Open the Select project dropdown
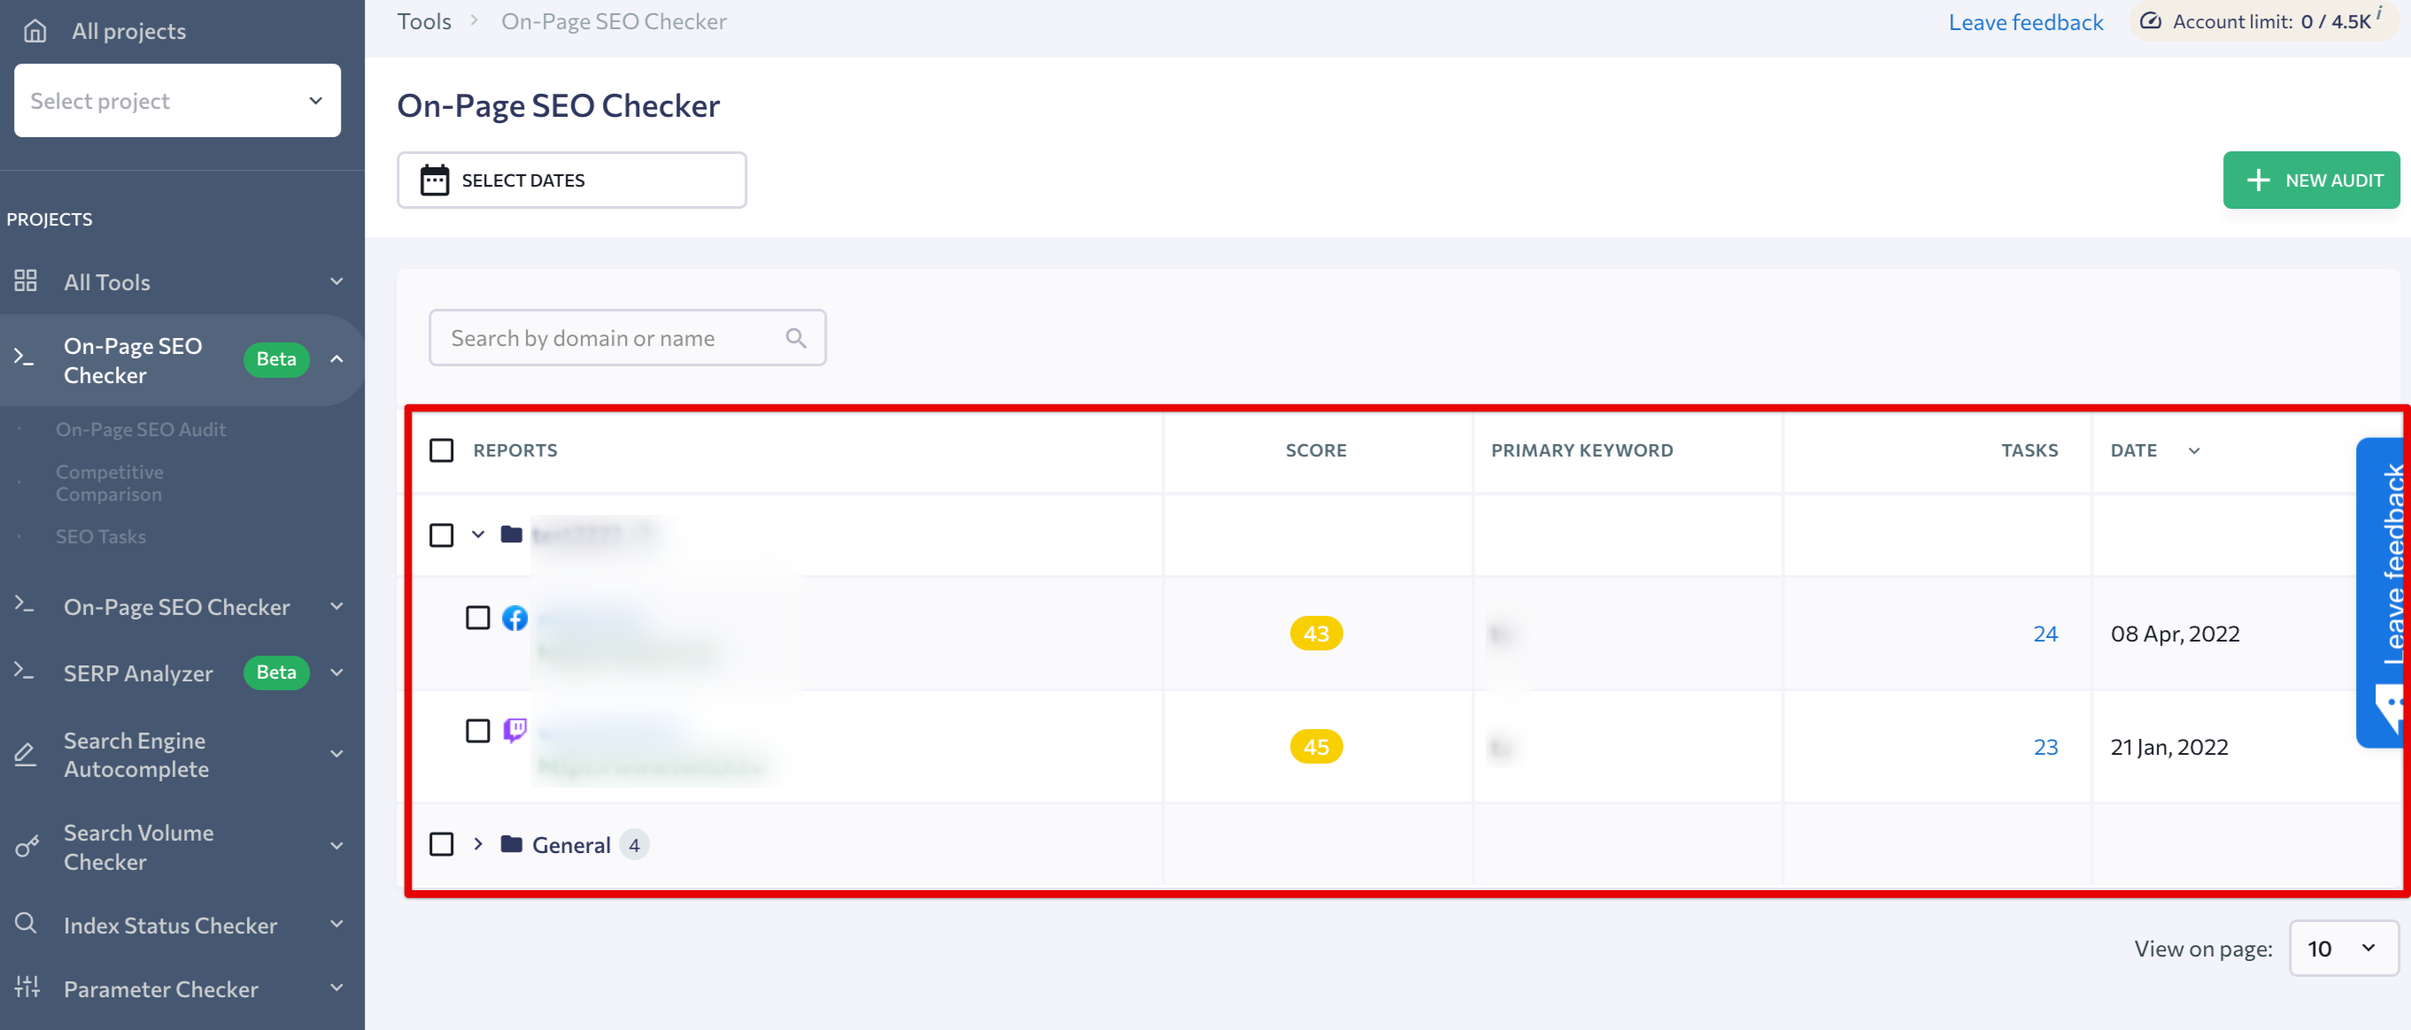The height and width of the screenshot is (1030, 2411). 177,100
